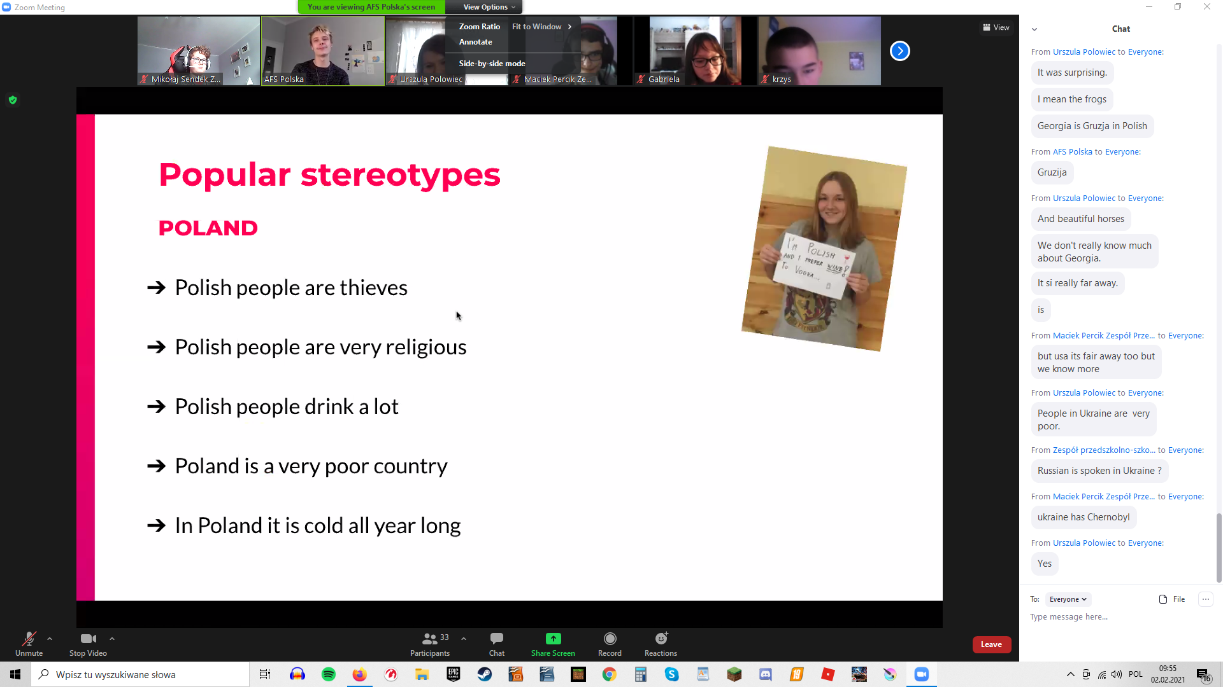
Task: Open Skype from the taskbar
Action: click(x=672, y=674)
